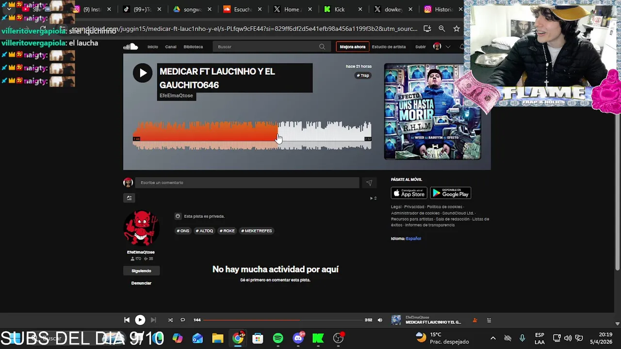The height and width of the screenshot is (349, 621).
Task: Seek in the orange waveform
Action: point(205,135)
